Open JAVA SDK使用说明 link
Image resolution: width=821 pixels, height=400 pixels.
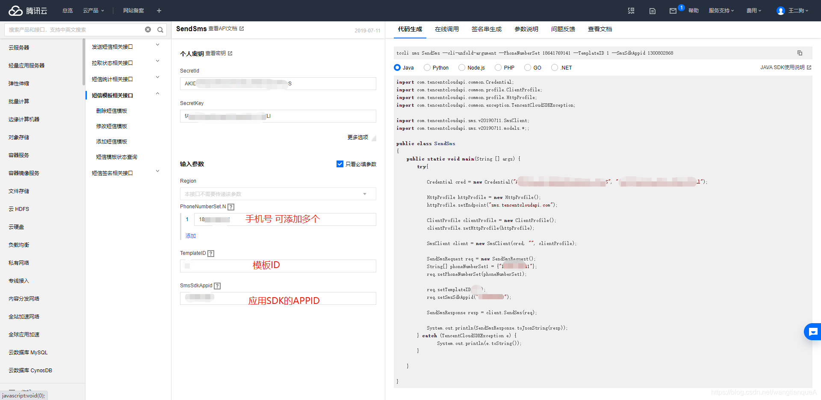point(783,67)
